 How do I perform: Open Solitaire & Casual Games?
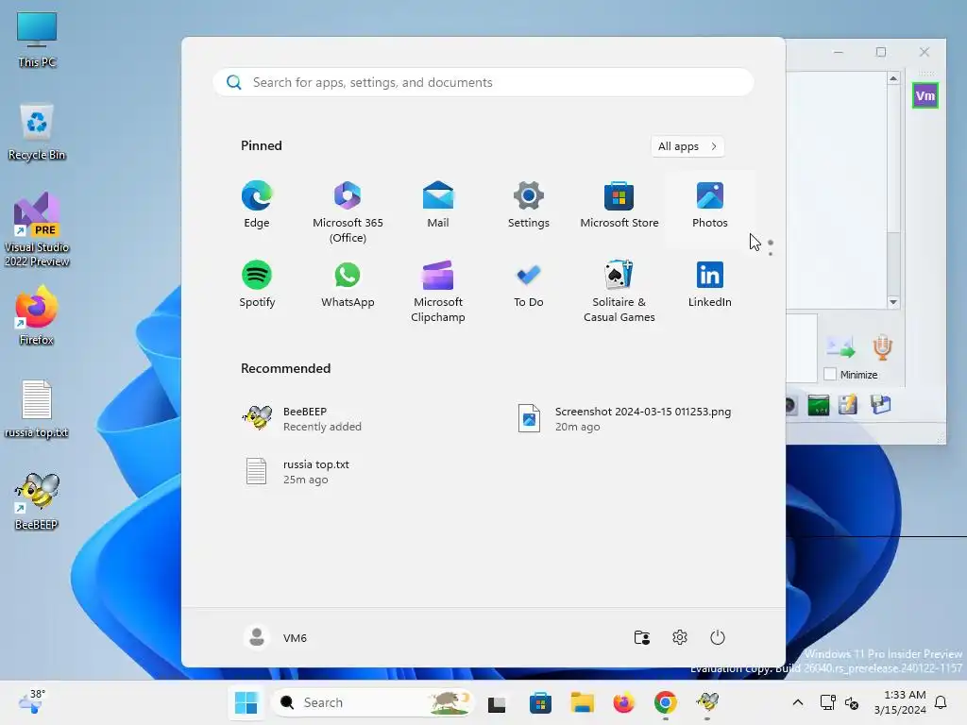coord(619,292)
